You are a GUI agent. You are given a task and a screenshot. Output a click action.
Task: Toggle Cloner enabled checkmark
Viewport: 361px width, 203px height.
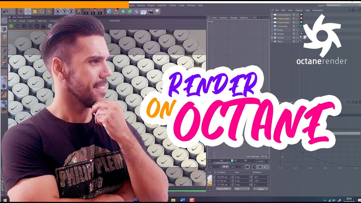(x=298, y=37)
